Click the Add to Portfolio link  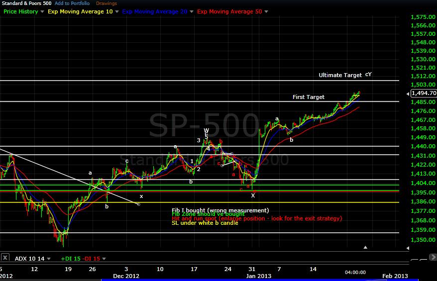click(x=72, y=3)
